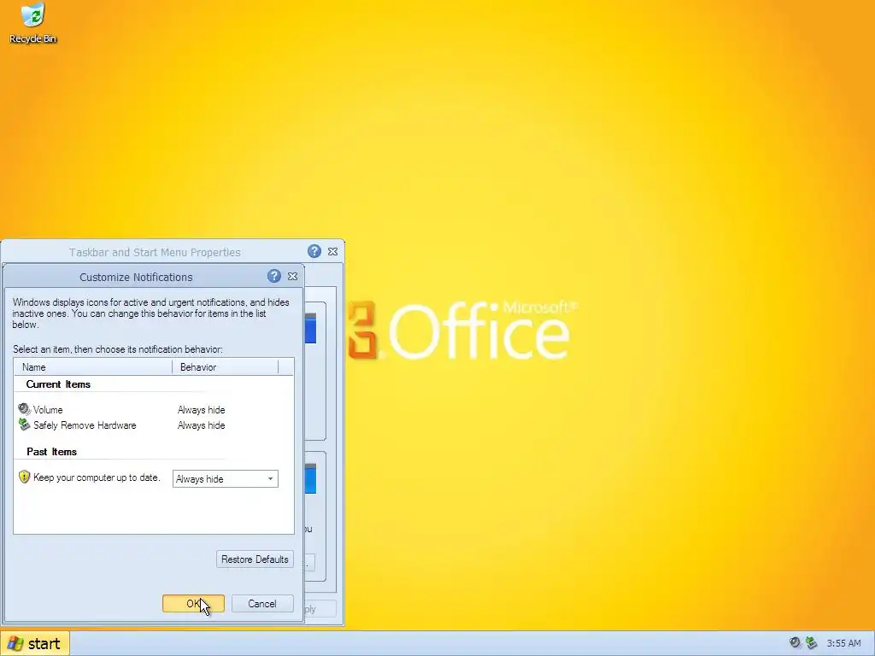Click Always hide for Safely Remove Hardware
Screen dimensions: 875x656
pos(202,425)
